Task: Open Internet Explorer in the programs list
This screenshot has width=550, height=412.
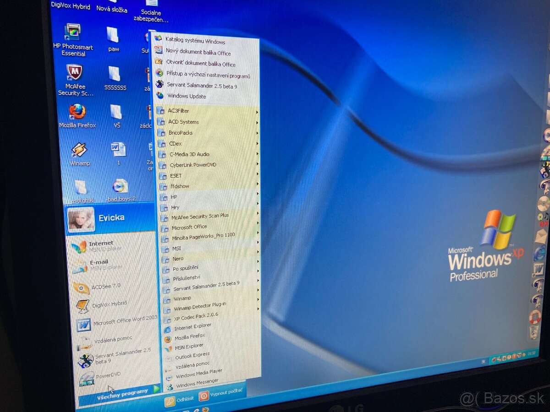Action: [x=192, y=326]
